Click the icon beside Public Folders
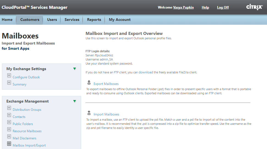Image resolution: width=267 pixels, height=149 pixels. click(x=9, y=122)
